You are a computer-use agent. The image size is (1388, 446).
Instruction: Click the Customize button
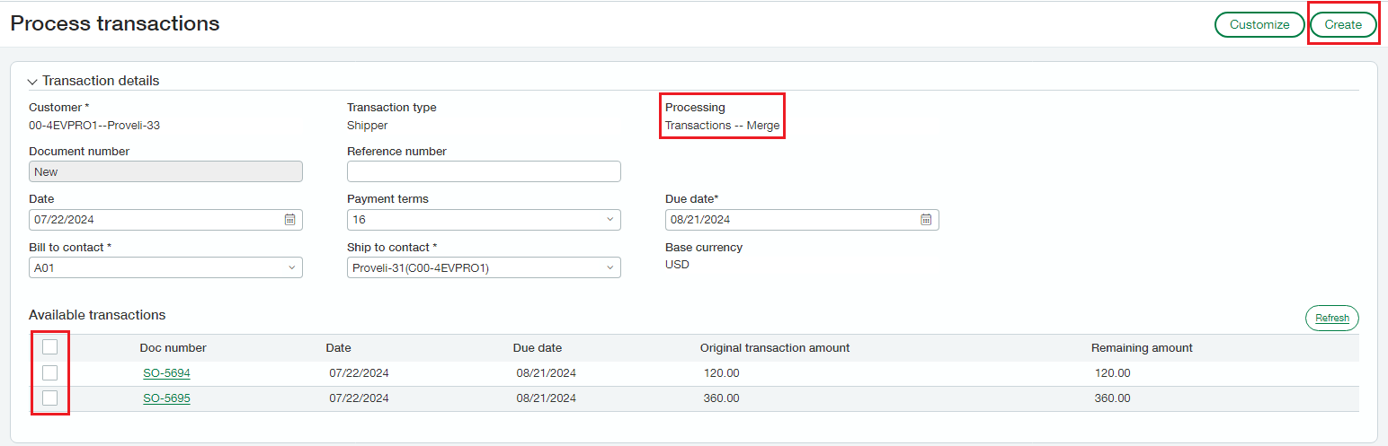click(1259, 25)
